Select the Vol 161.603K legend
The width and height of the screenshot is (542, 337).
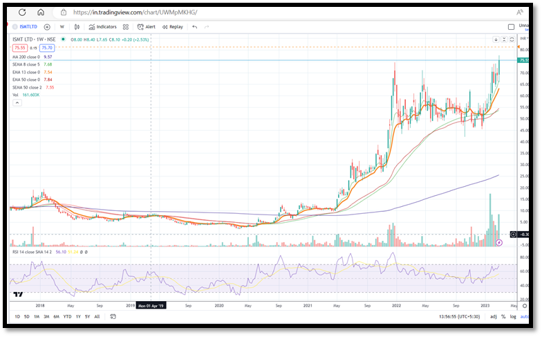tap(26, 95)
